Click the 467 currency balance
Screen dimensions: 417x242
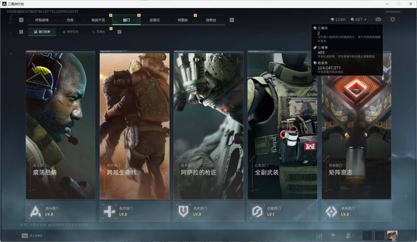pos(356,19)
